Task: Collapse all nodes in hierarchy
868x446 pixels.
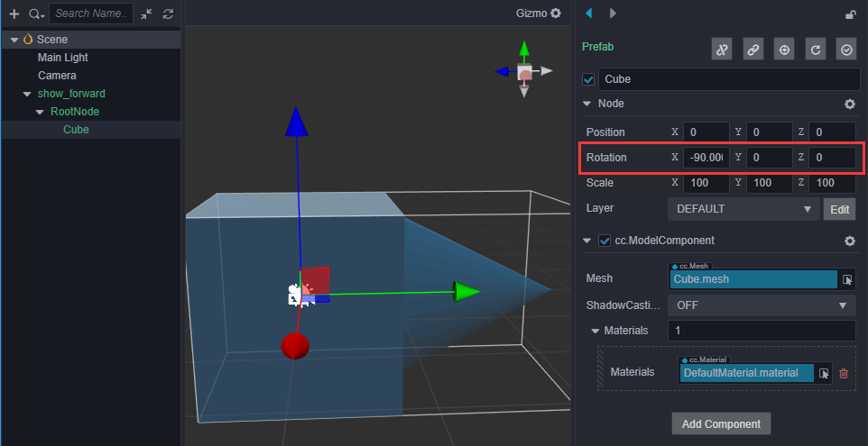Action: 147,14
